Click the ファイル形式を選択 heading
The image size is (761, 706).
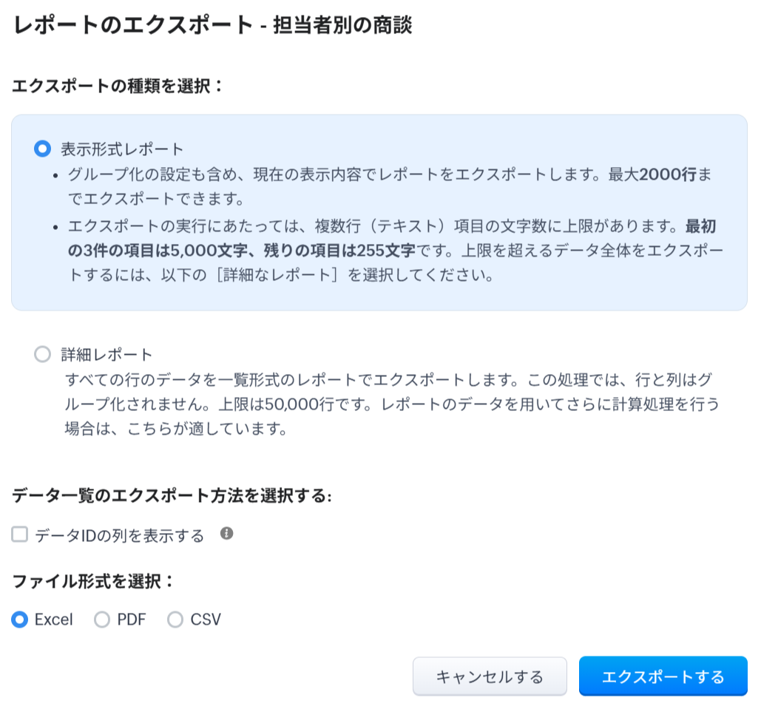(x=93, y=580)
